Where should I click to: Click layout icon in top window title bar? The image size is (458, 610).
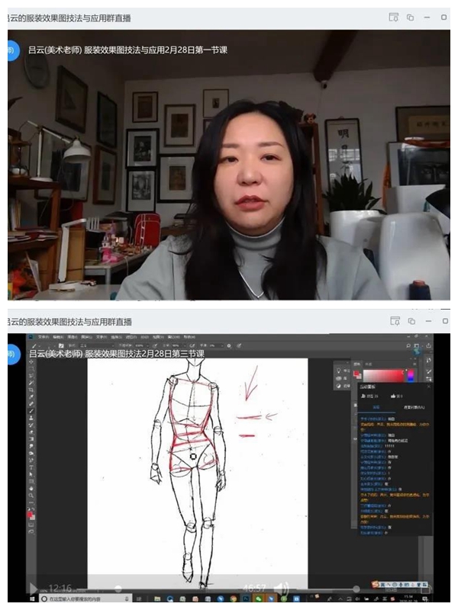pyautogui.click(x=393, y=17)
